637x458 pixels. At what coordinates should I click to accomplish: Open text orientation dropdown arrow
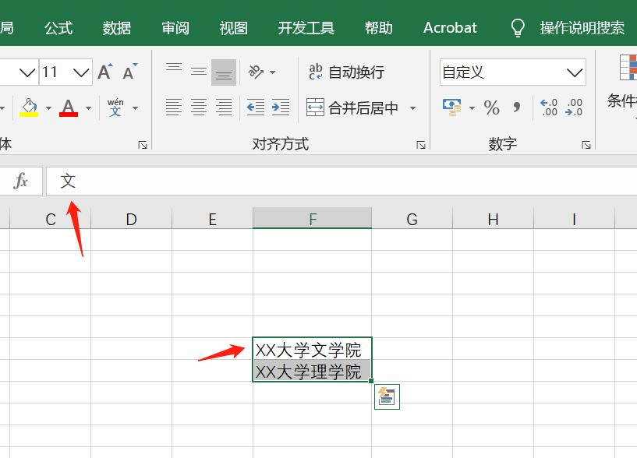(273, 72)
